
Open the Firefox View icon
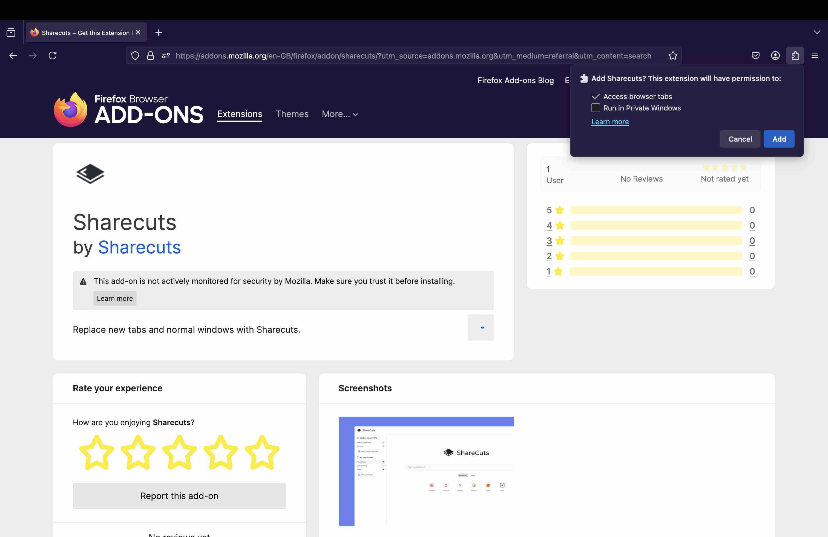pyautogui.click(x=11, y=33)
